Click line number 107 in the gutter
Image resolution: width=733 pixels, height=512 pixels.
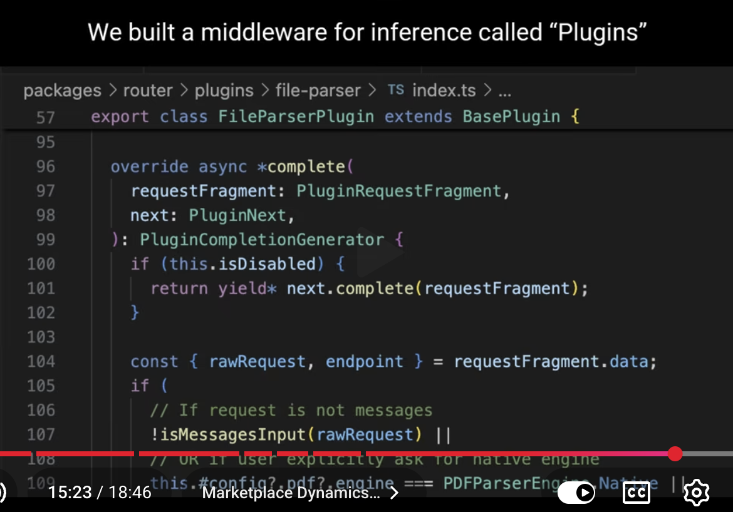(x=41, y=434)
